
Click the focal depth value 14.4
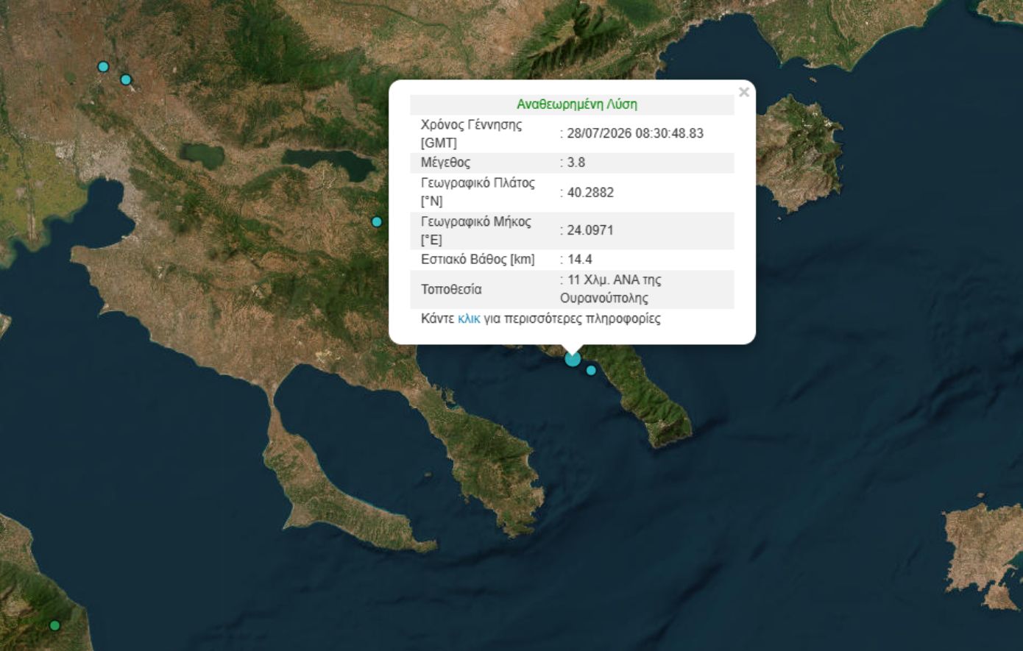click(x=580, y=259)
